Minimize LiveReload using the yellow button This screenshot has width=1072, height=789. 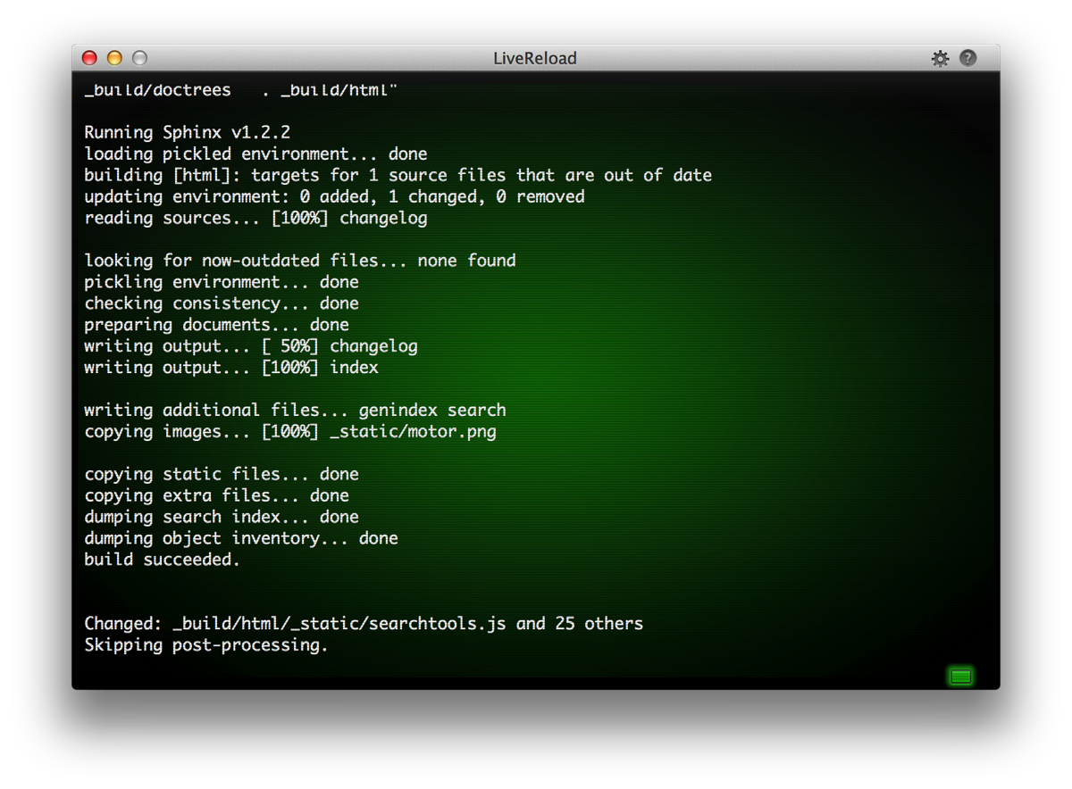(114, 58)
